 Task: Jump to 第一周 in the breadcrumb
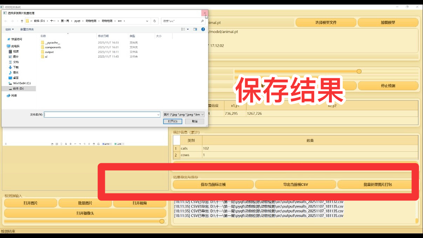65,21
